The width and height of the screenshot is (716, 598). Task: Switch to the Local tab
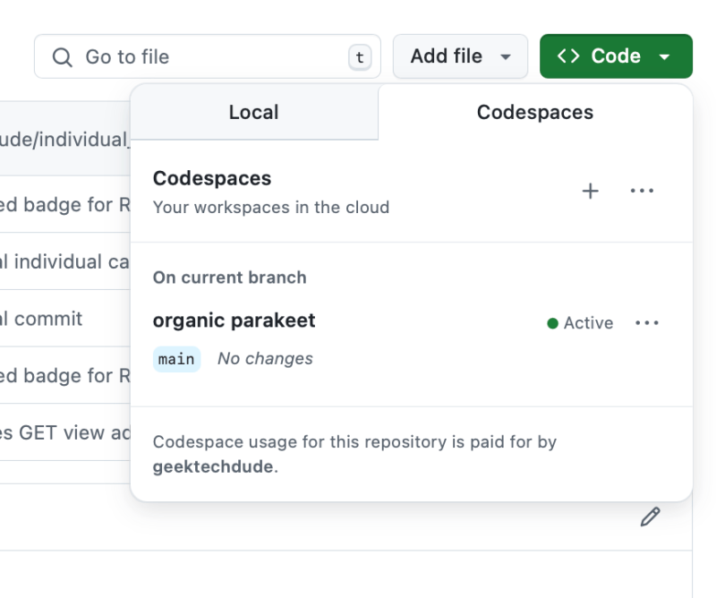pos(254,113)
